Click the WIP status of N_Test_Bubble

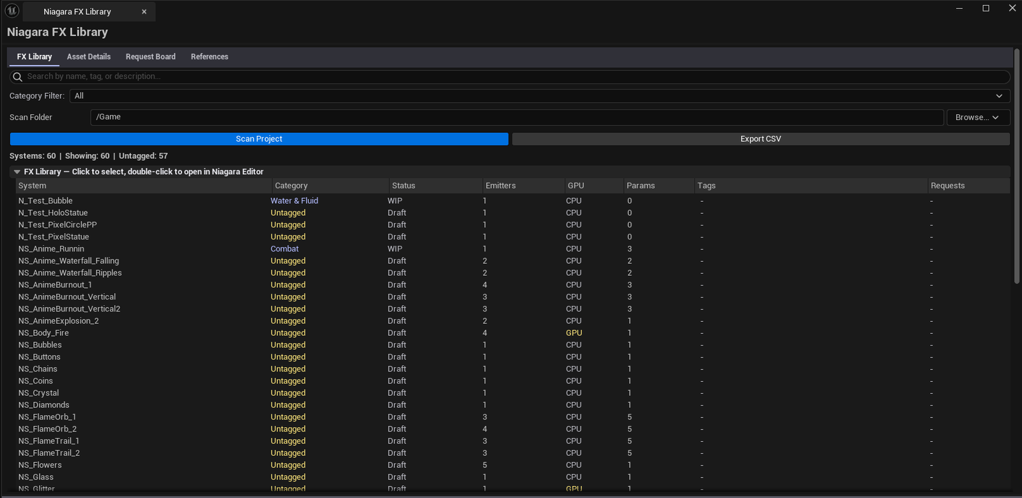(x=395, y=200)
